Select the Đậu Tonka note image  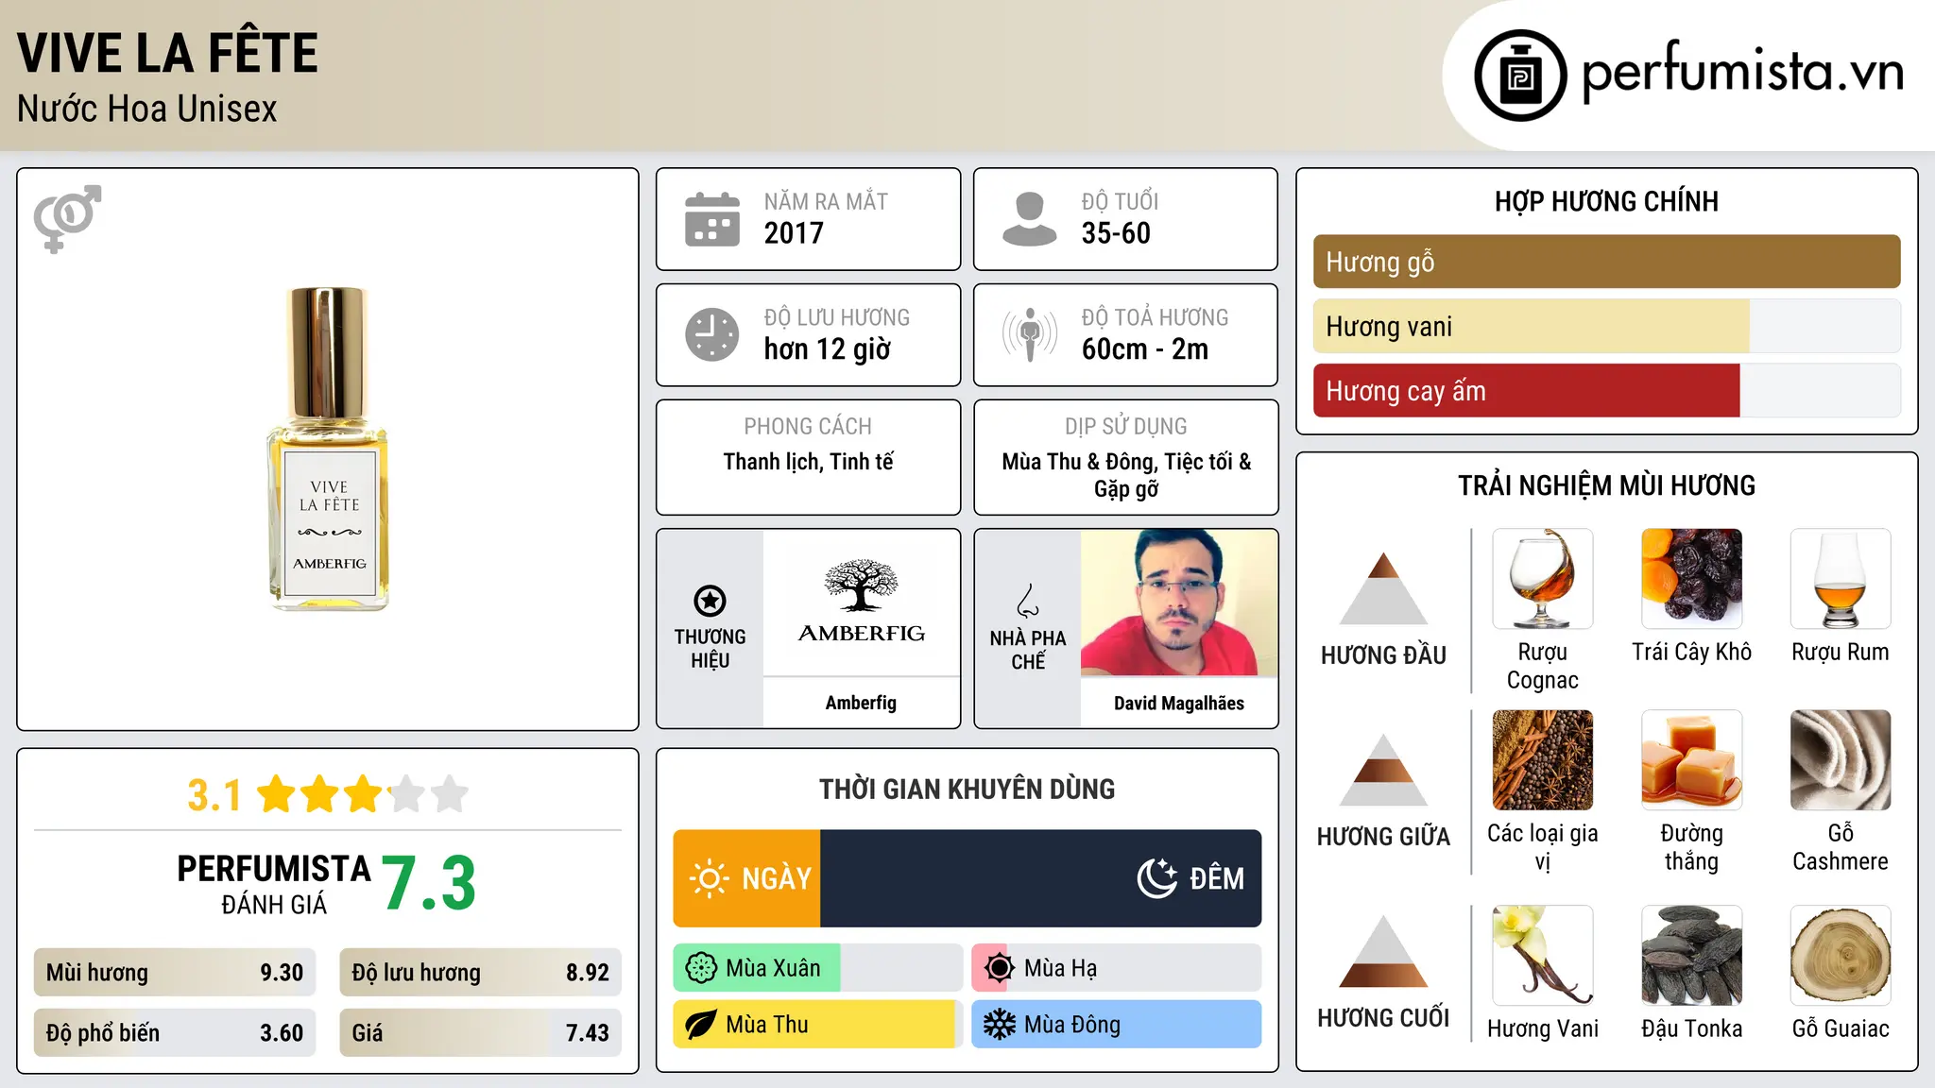tap(1692, 956)
